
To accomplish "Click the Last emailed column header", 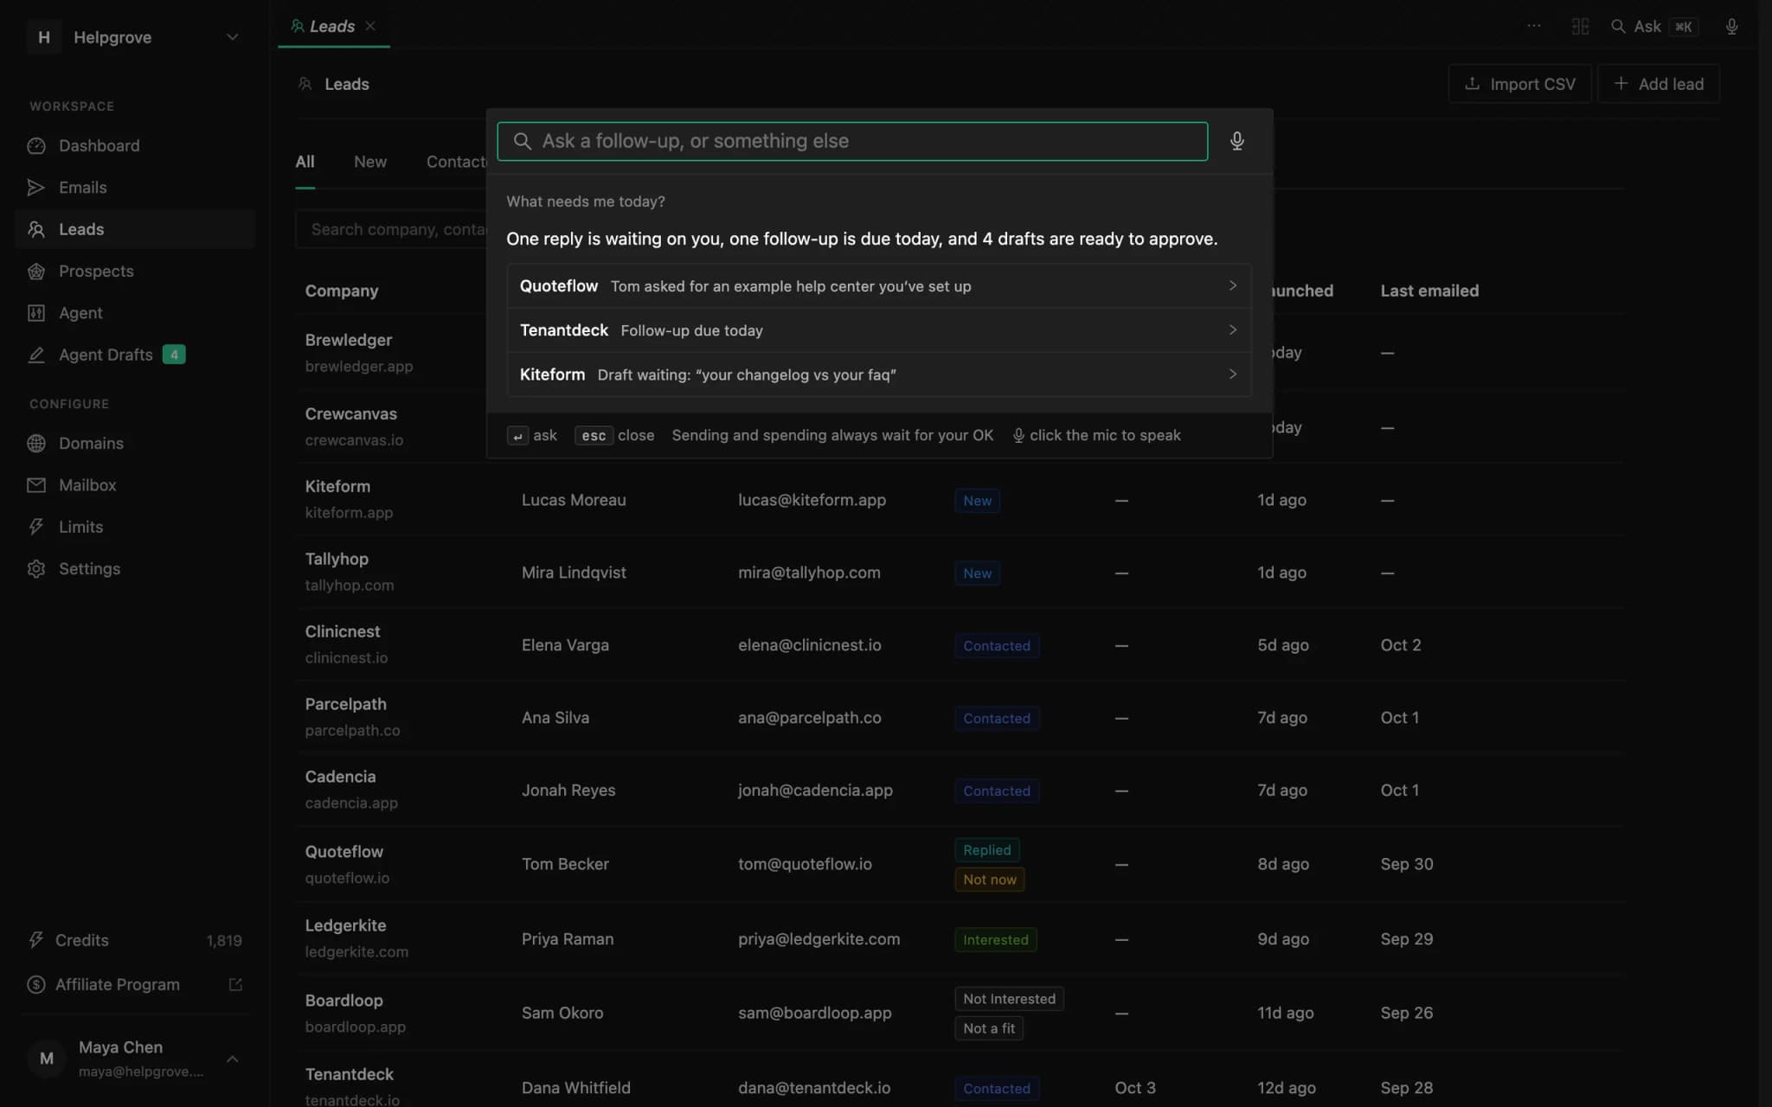I will pyautogui.click(x=1429, y=291).
